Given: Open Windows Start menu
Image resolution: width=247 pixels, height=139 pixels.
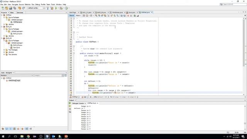Looking at the screenshot, I should click(3, 136).
